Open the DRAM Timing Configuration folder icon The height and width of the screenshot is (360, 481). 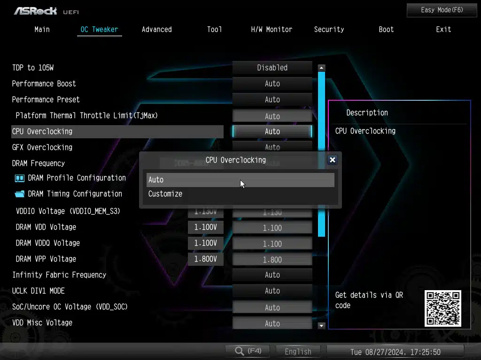(20, 194)
